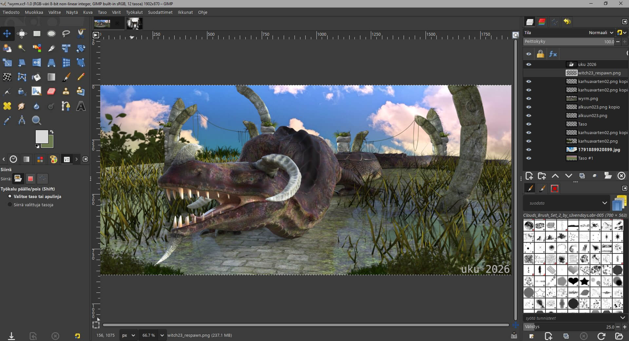This screenshot has width=629, height=341.
Task: Open the px unit dropdown
Action: (x=128, y=335)
